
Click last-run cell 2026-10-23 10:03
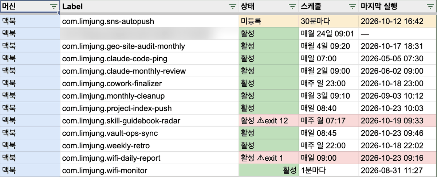coord(398,108)
